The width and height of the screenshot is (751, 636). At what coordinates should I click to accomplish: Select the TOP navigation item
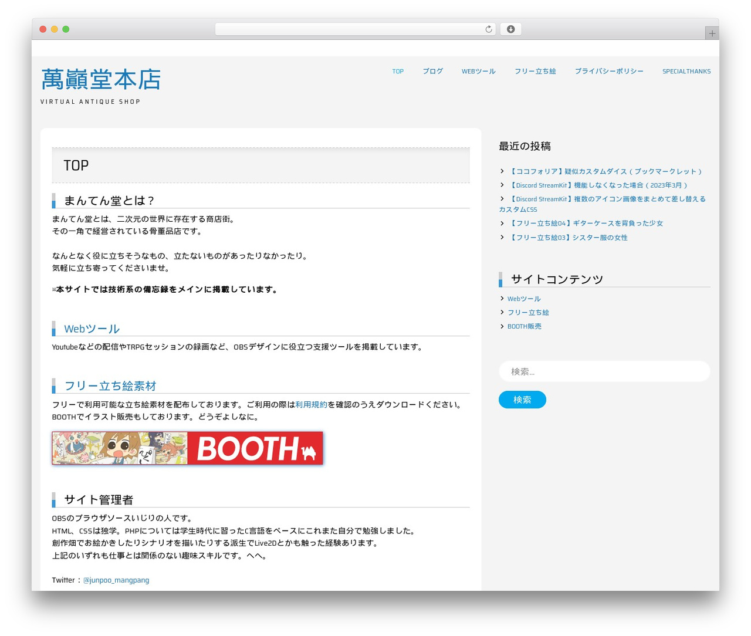click(398, 72)
